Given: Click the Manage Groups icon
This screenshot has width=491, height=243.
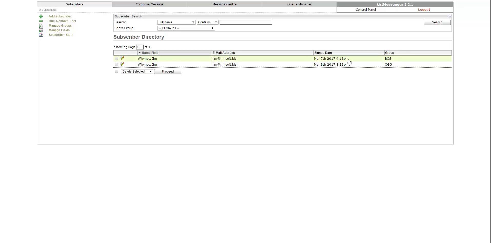Looking at the screenshot, I should [41, 26].
